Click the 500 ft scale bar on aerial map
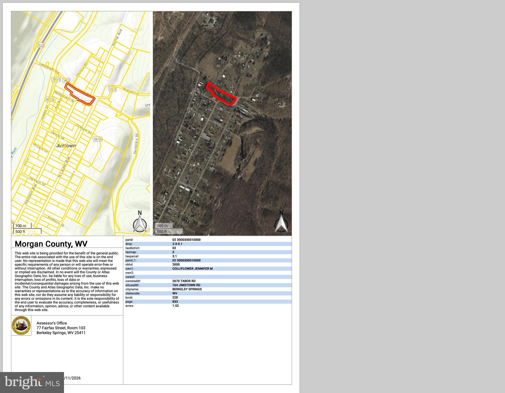The height and width of the screenshot is (393, 505). tap(168, 232)
